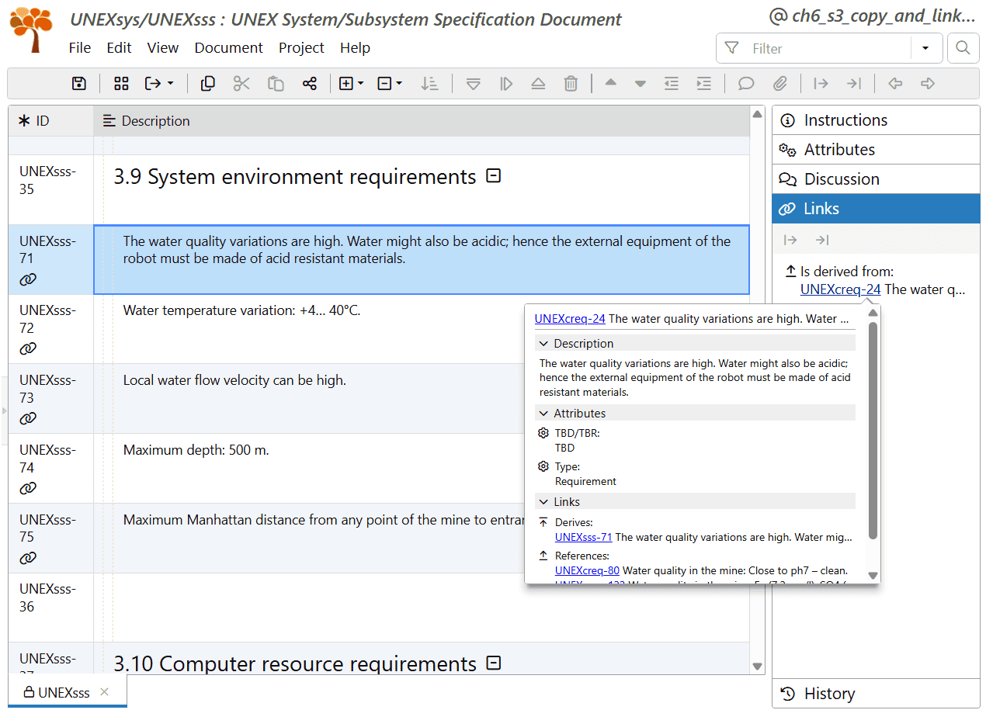The height and width of the screenshot is (710, 986).
Task: Paste the copied requirement
Action: point(276,83)
